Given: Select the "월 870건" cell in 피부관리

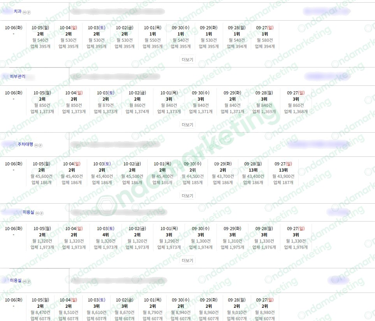Looking at the screenshot, I should click(106, 105).
